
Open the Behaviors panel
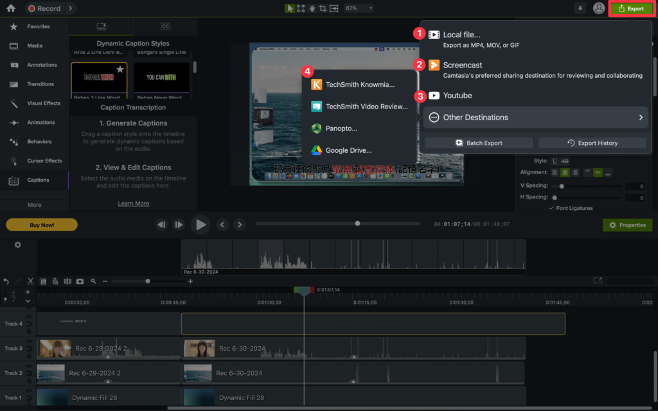click(x=35, y=142)
